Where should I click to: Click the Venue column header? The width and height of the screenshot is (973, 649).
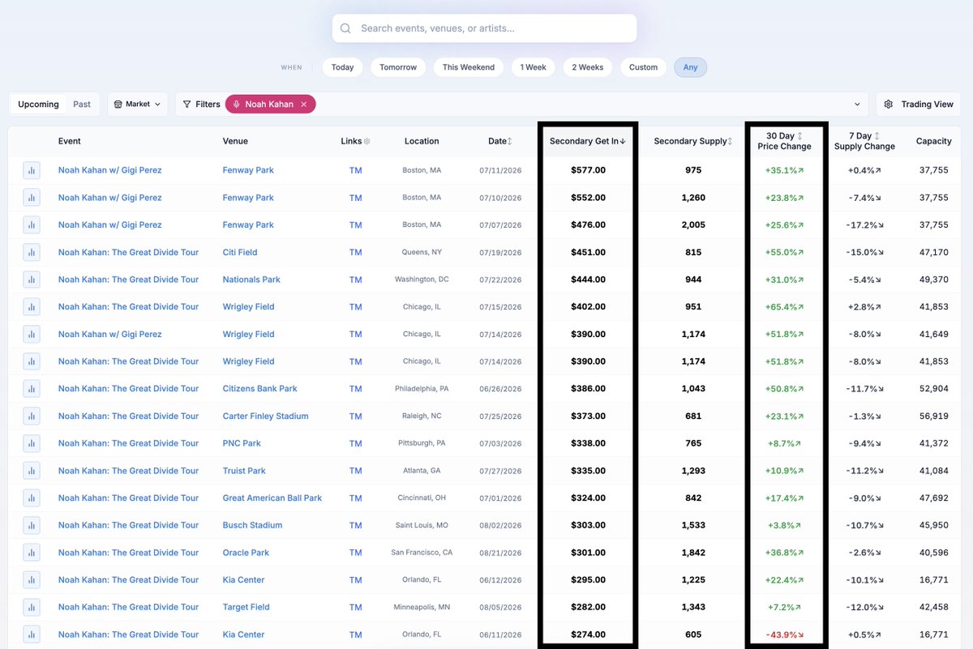(235, 141)
